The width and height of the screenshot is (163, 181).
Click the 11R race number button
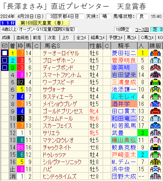click(x=8, y=23)
